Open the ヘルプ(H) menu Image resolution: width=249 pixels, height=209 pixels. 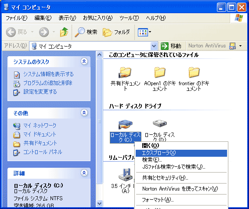tap(156, 18)
